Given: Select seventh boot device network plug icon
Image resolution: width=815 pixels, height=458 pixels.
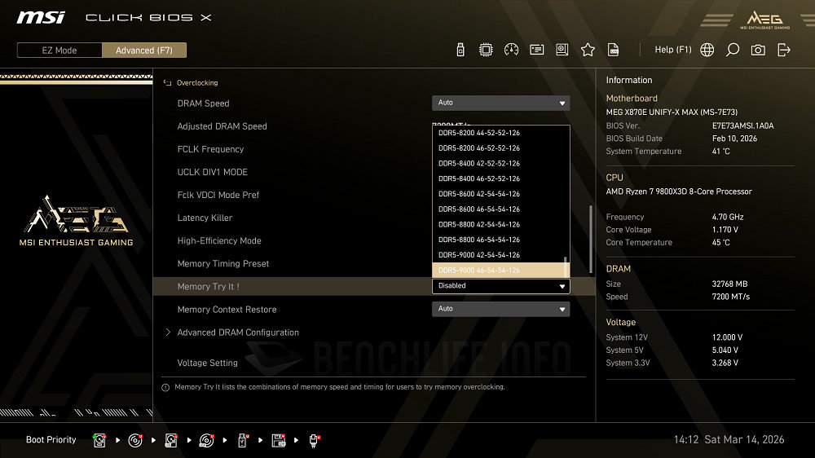Looking at the screenshot, I should 314,440.
